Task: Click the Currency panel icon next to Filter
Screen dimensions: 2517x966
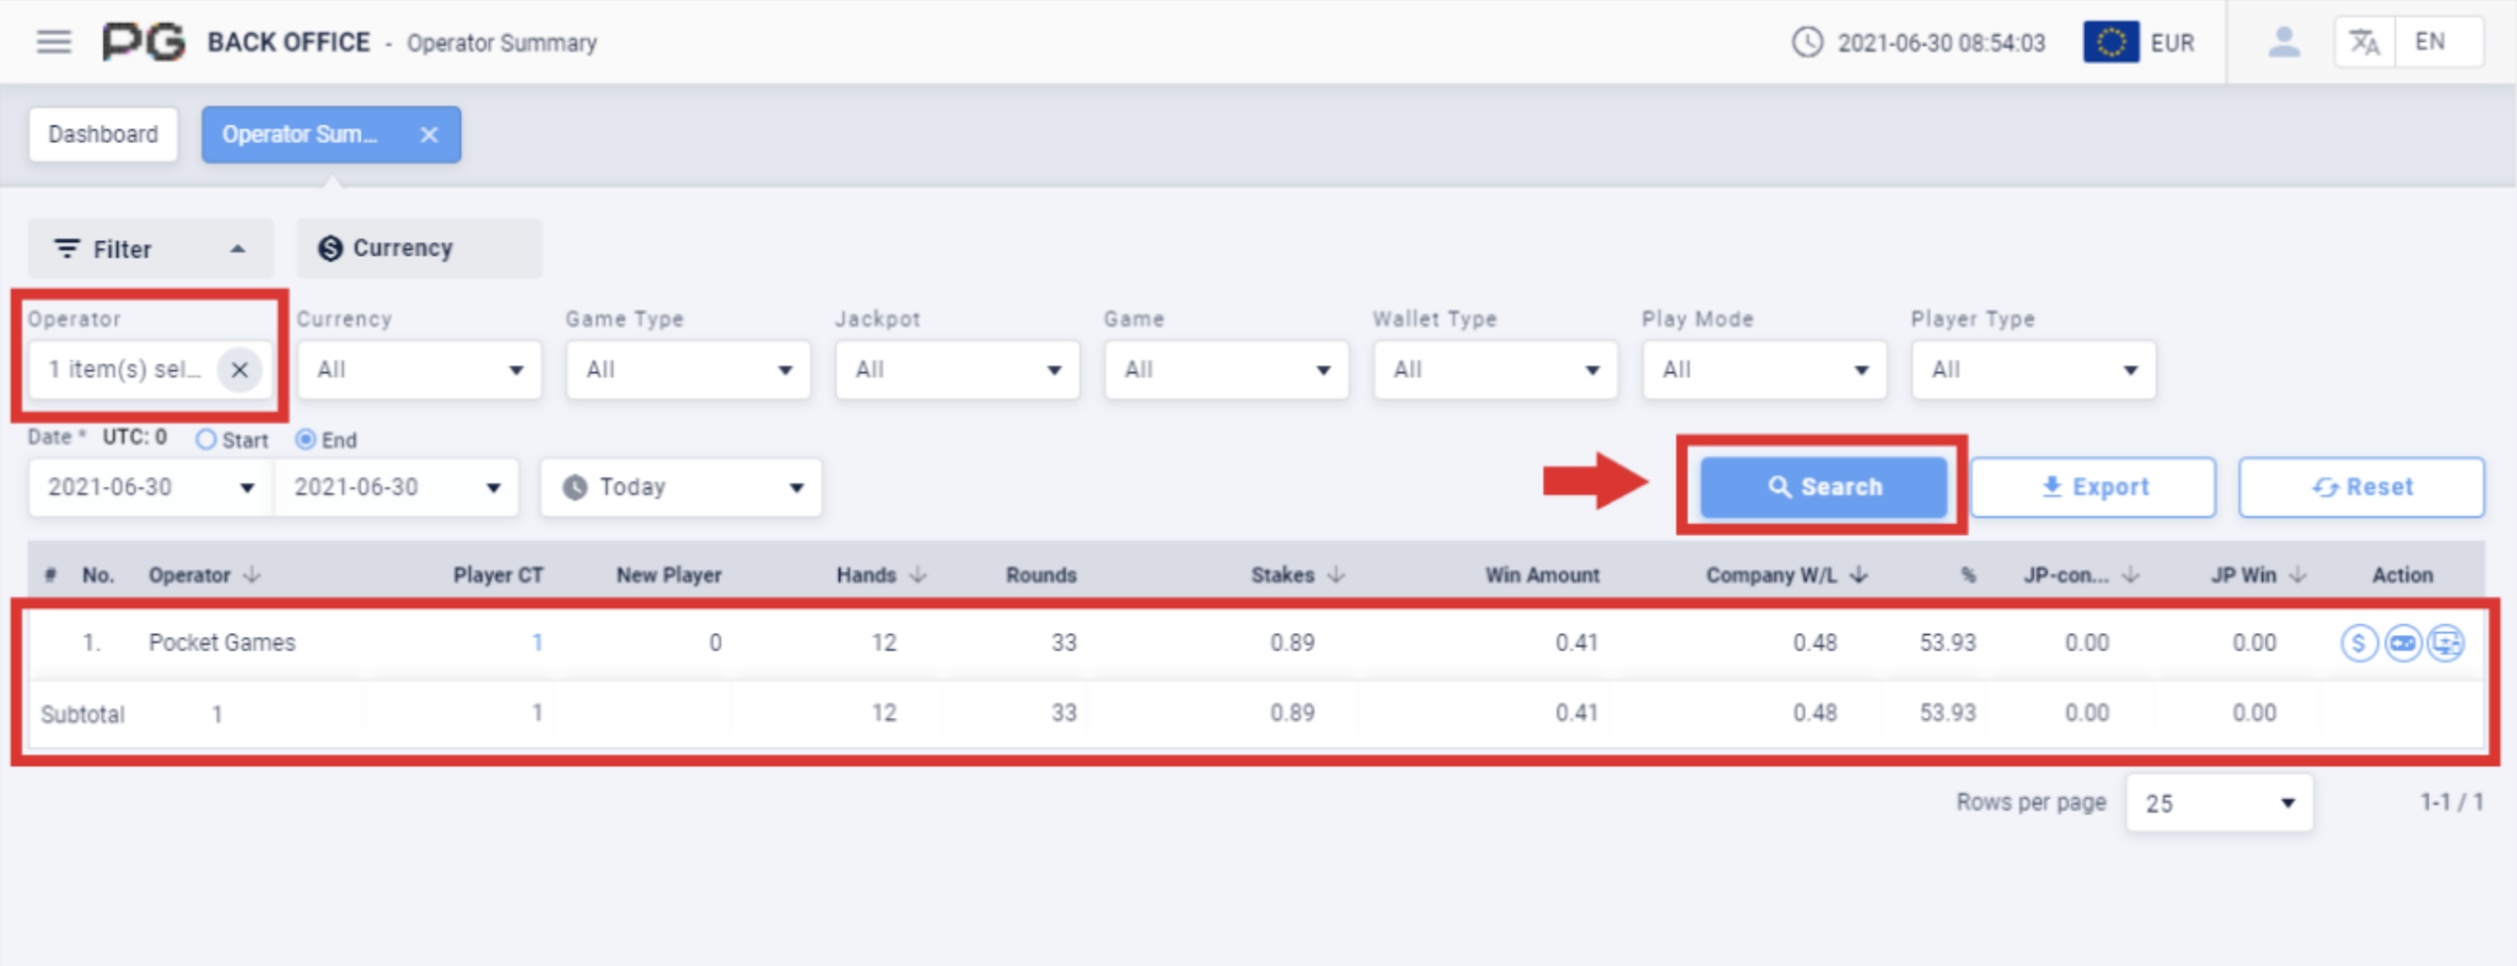Action: 329,247
